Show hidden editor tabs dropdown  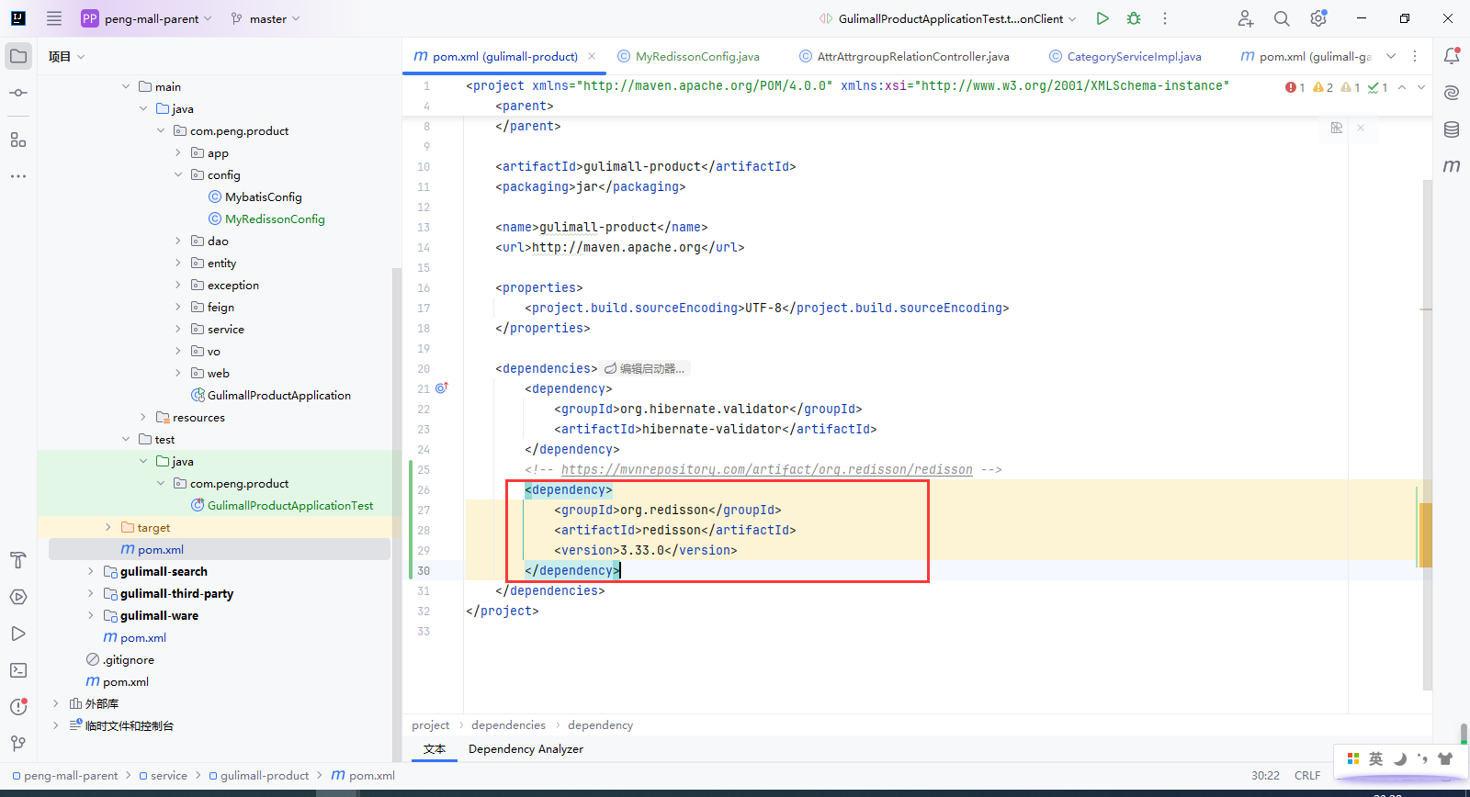coord(1391,56)
